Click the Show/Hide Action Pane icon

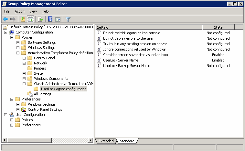[58, 19]
